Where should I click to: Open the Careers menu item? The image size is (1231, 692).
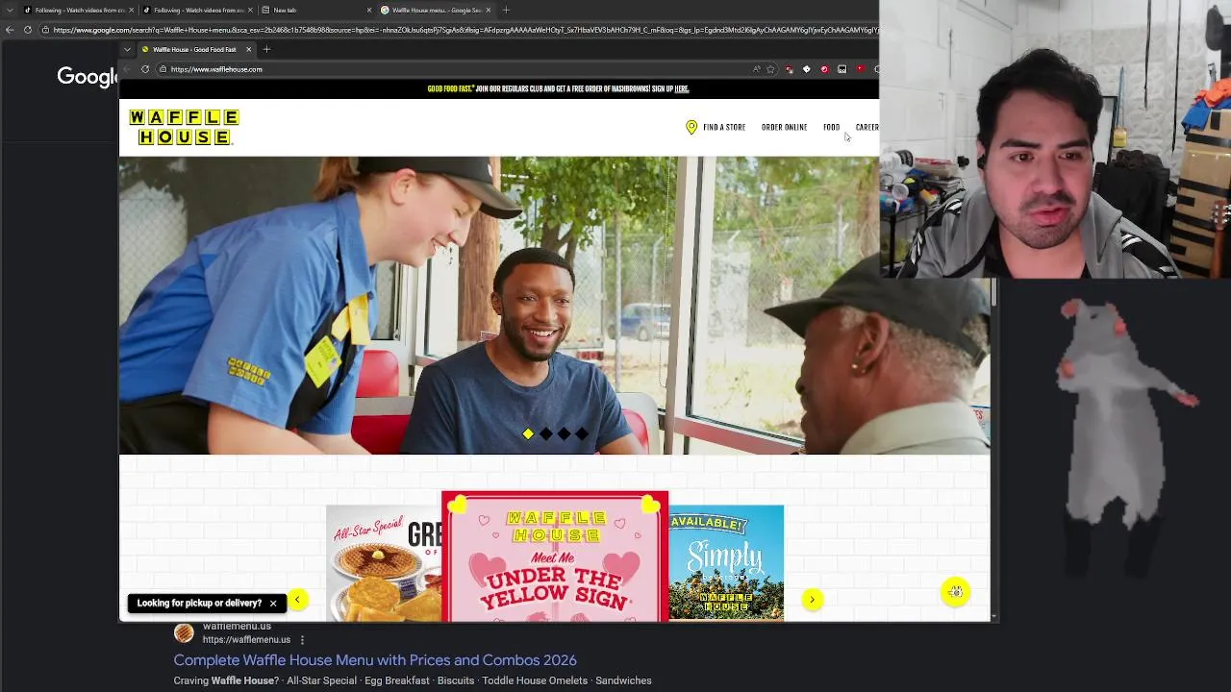click(867, 127)
